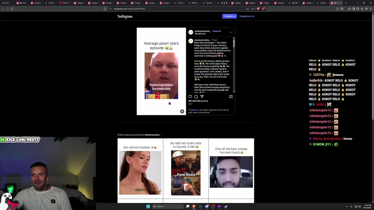Open browser extensions puzzle icon
The image size is (374, 210).
[x=337, y=9]
